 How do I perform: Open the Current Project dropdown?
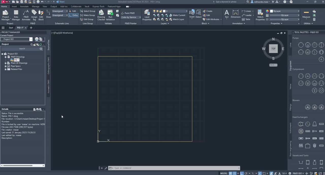tap(31, 39)
